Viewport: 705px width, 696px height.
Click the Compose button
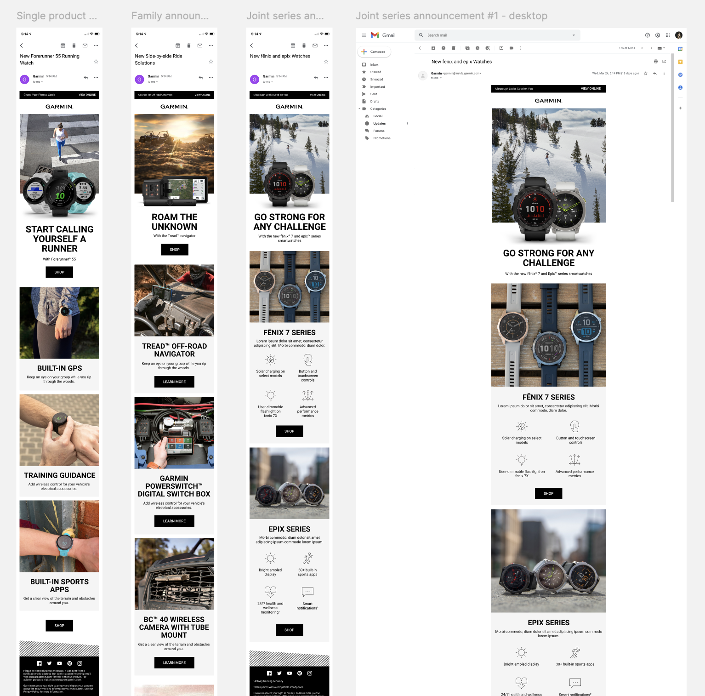click(x=374, y=51)
